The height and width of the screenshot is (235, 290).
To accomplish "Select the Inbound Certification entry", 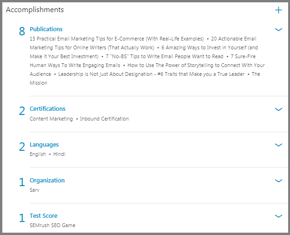I will point(104,119).
